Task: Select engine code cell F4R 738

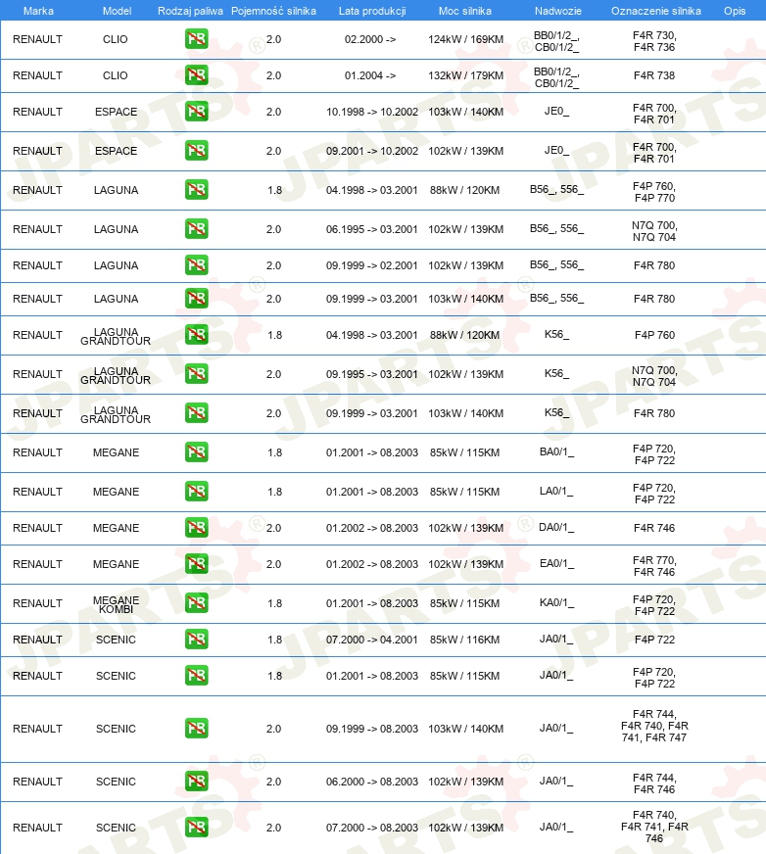Action: pos(653,75)
